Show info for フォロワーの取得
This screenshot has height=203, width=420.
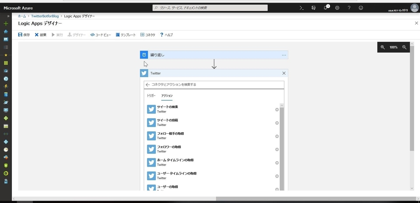pyautogui.click(x=277, y=149)
